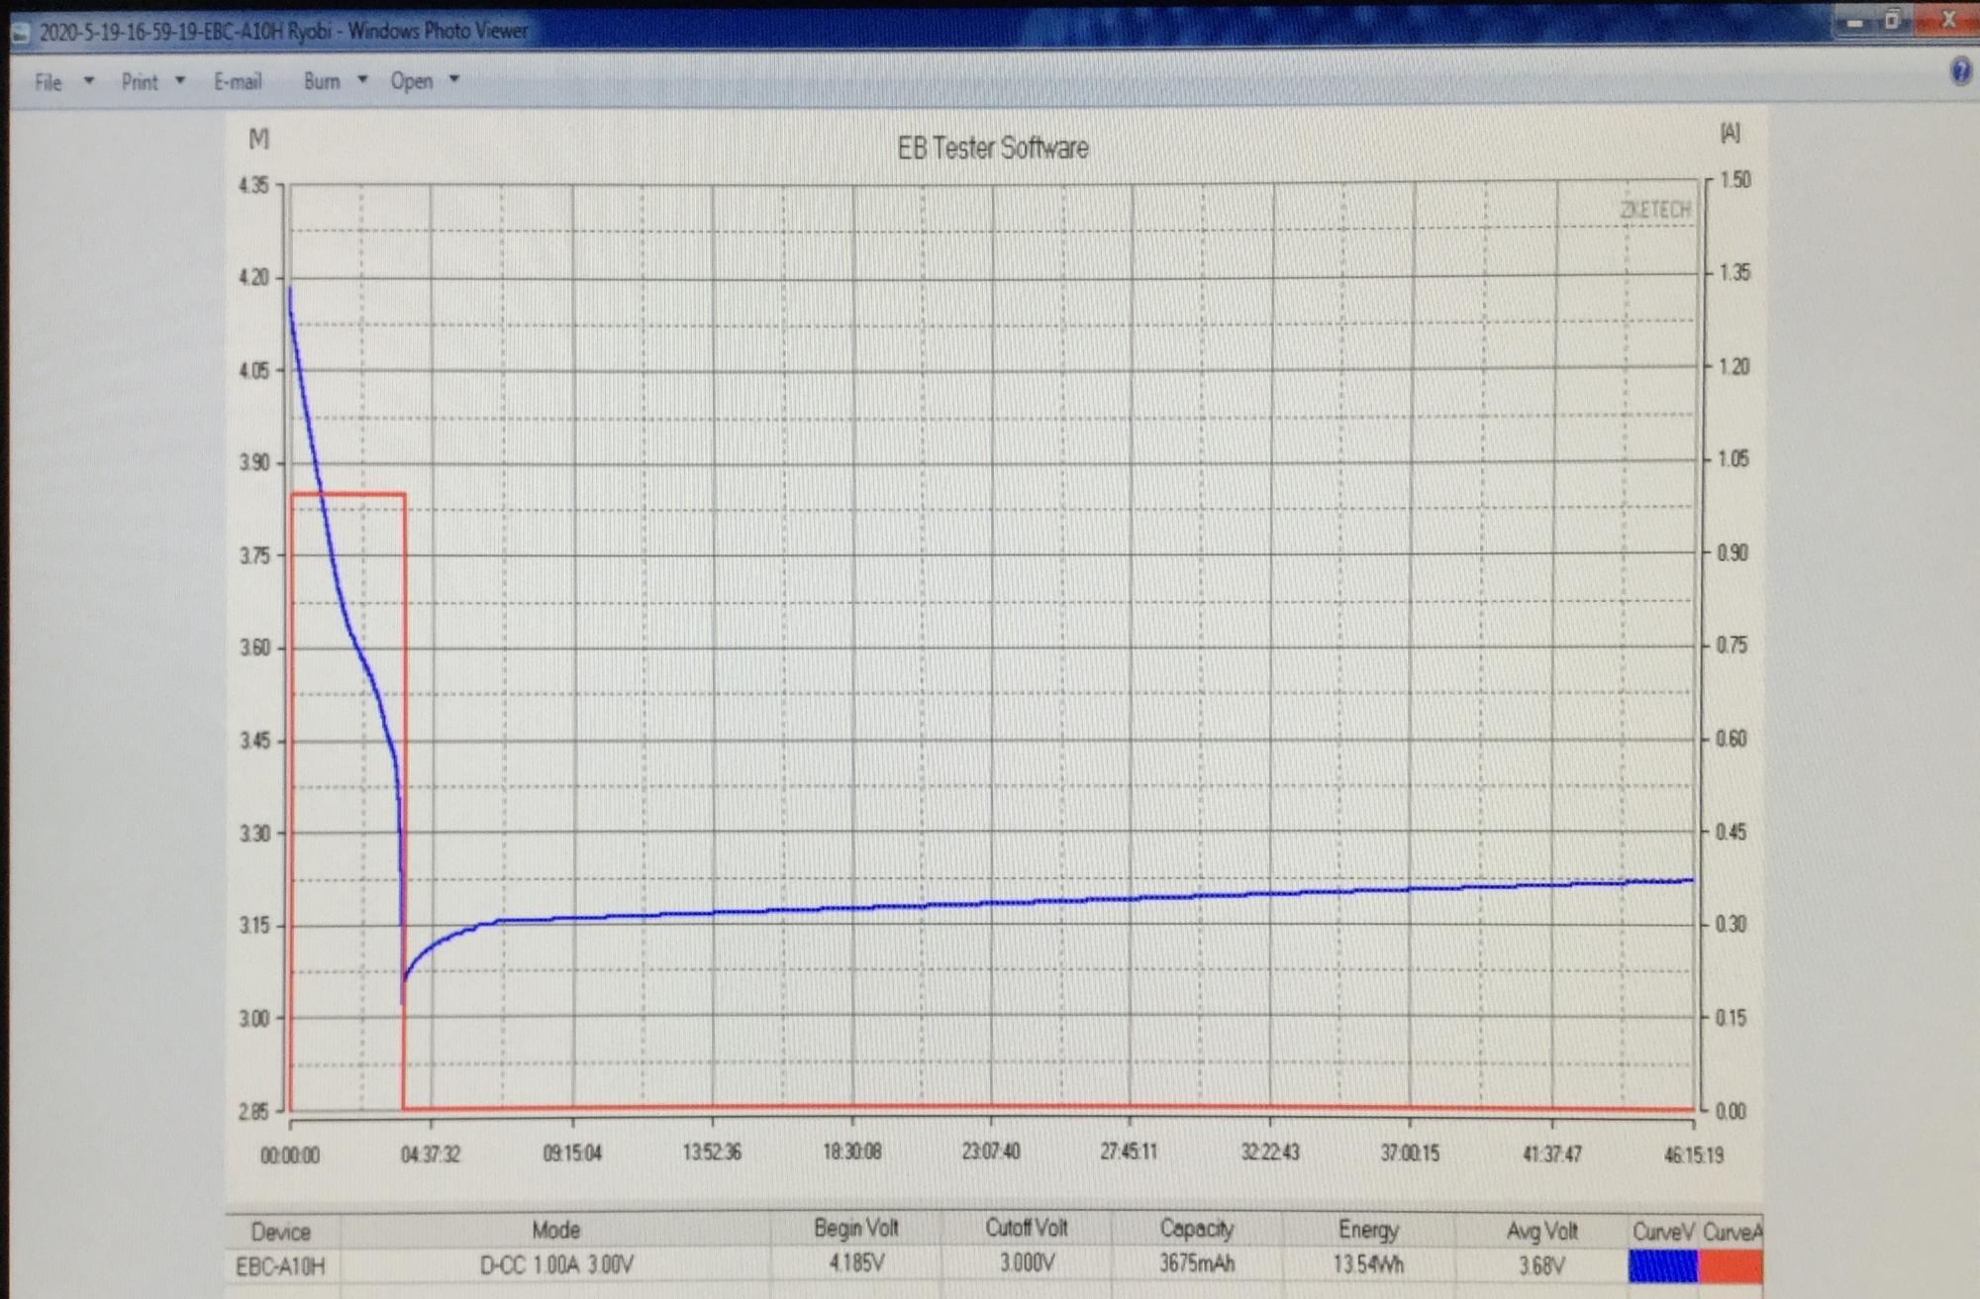Expand the Print menu dropdown arrow
Screen dimensions: 1980x1299
tap(180, 81)
